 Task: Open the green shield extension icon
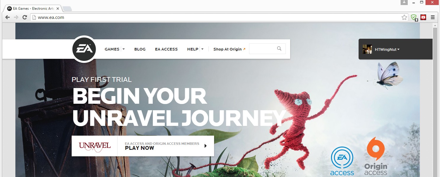(414, 17)
